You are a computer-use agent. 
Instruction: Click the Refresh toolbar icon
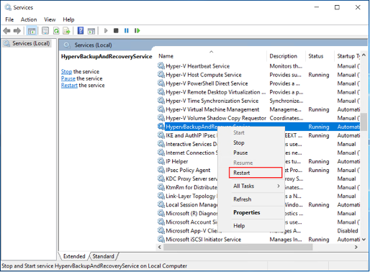[56, 31]
